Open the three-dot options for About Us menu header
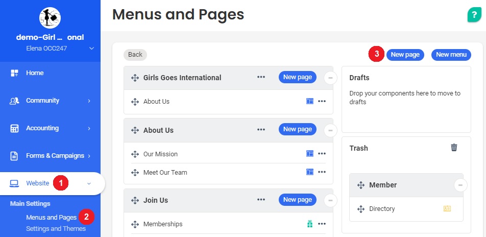 click(261, 129)
